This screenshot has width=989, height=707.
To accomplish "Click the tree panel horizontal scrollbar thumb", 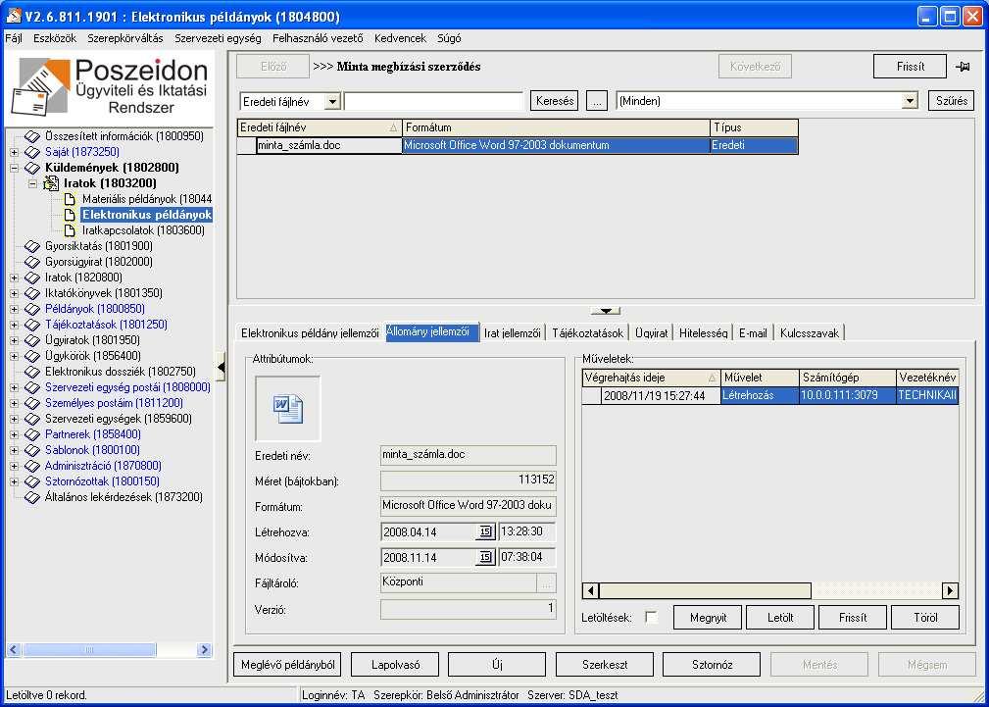I will pos(89,649).
